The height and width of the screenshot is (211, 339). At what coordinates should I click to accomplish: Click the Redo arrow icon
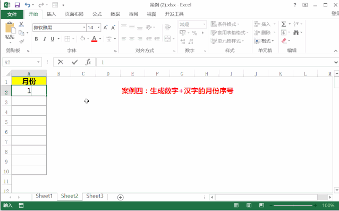pos(41,5)
